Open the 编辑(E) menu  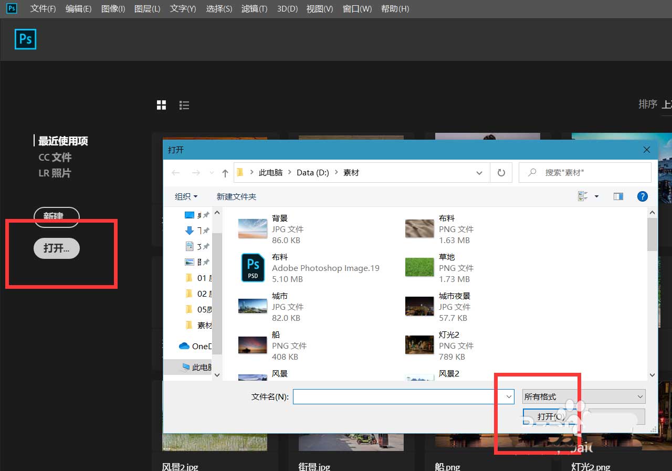click(78, 9)
